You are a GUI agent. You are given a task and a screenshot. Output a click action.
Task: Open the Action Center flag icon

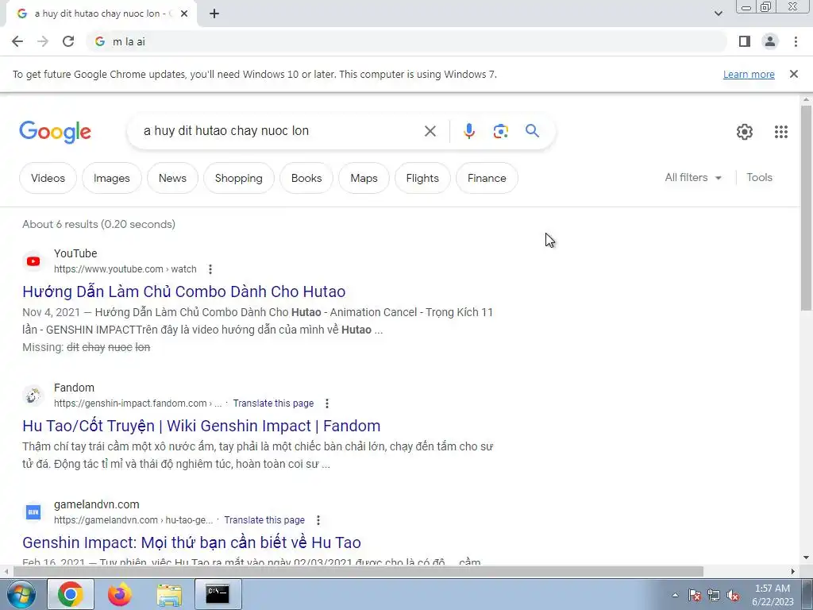(695, 595)
